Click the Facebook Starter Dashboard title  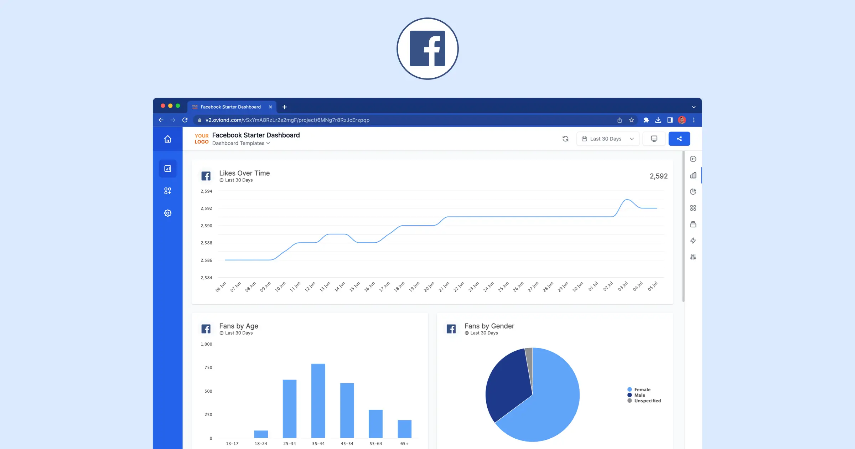click(256, 135)
